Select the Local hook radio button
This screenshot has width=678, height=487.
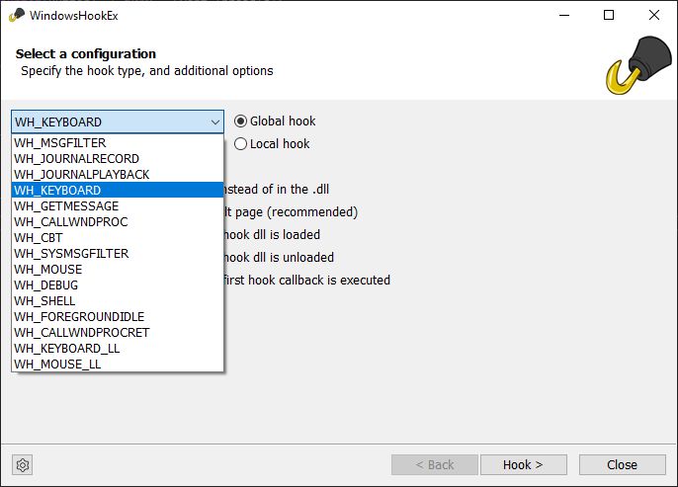tap(240, 144)
